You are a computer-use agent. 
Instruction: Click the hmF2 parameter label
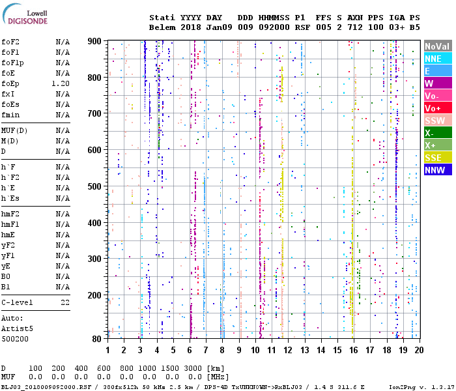coord(10,214)
